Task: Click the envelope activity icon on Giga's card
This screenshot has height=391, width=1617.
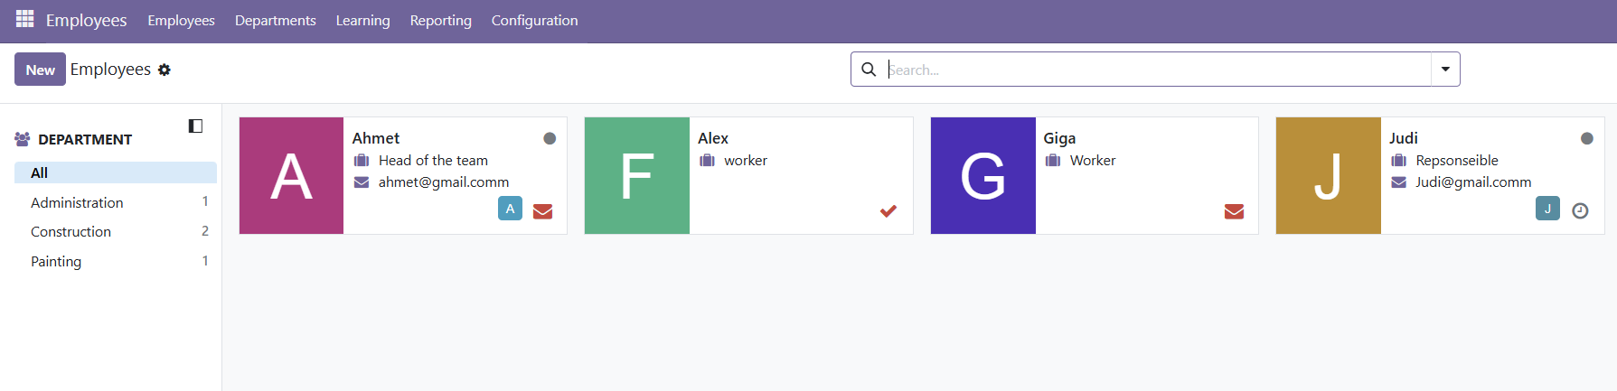Action: tap(1234, 211)
